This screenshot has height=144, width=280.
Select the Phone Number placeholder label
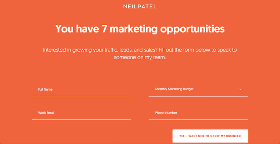[x=166, y=113]
